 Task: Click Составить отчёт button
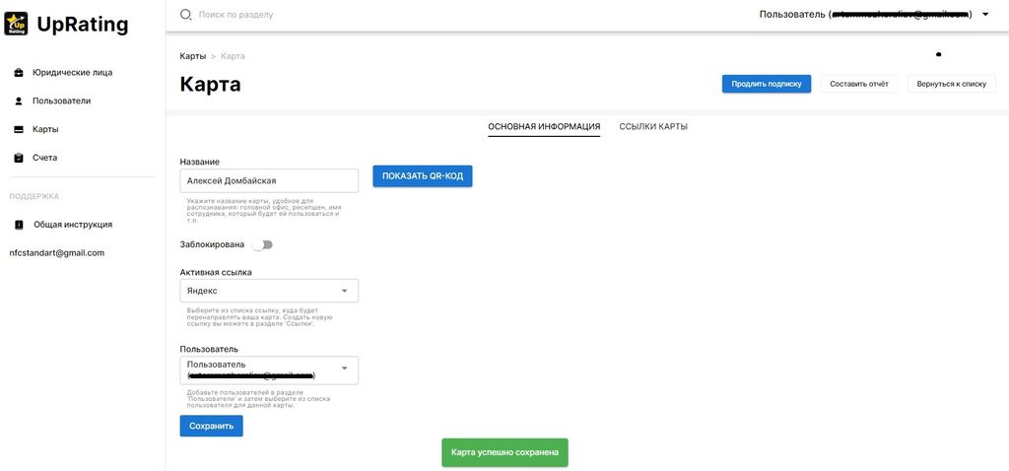point(859,85)
